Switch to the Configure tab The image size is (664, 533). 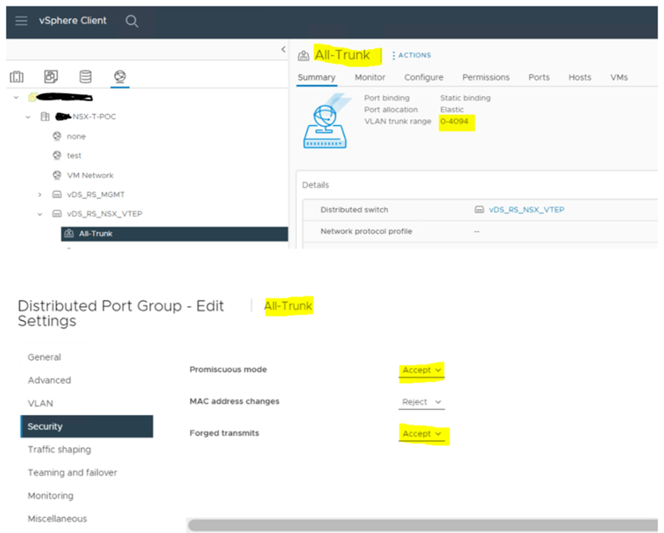click(x=423, y=77)
